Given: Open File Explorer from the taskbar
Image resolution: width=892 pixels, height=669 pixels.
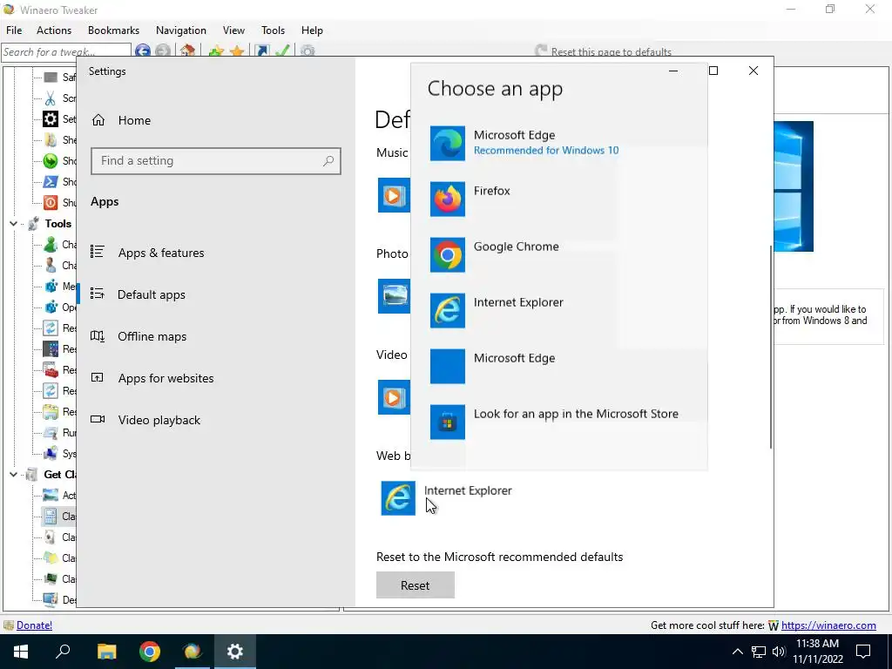Looking at the screenshot, I should click(x=106, y=652).
